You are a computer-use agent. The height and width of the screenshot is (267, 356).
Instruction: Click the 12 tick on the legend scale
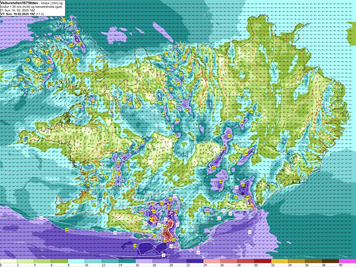point(103,265)
